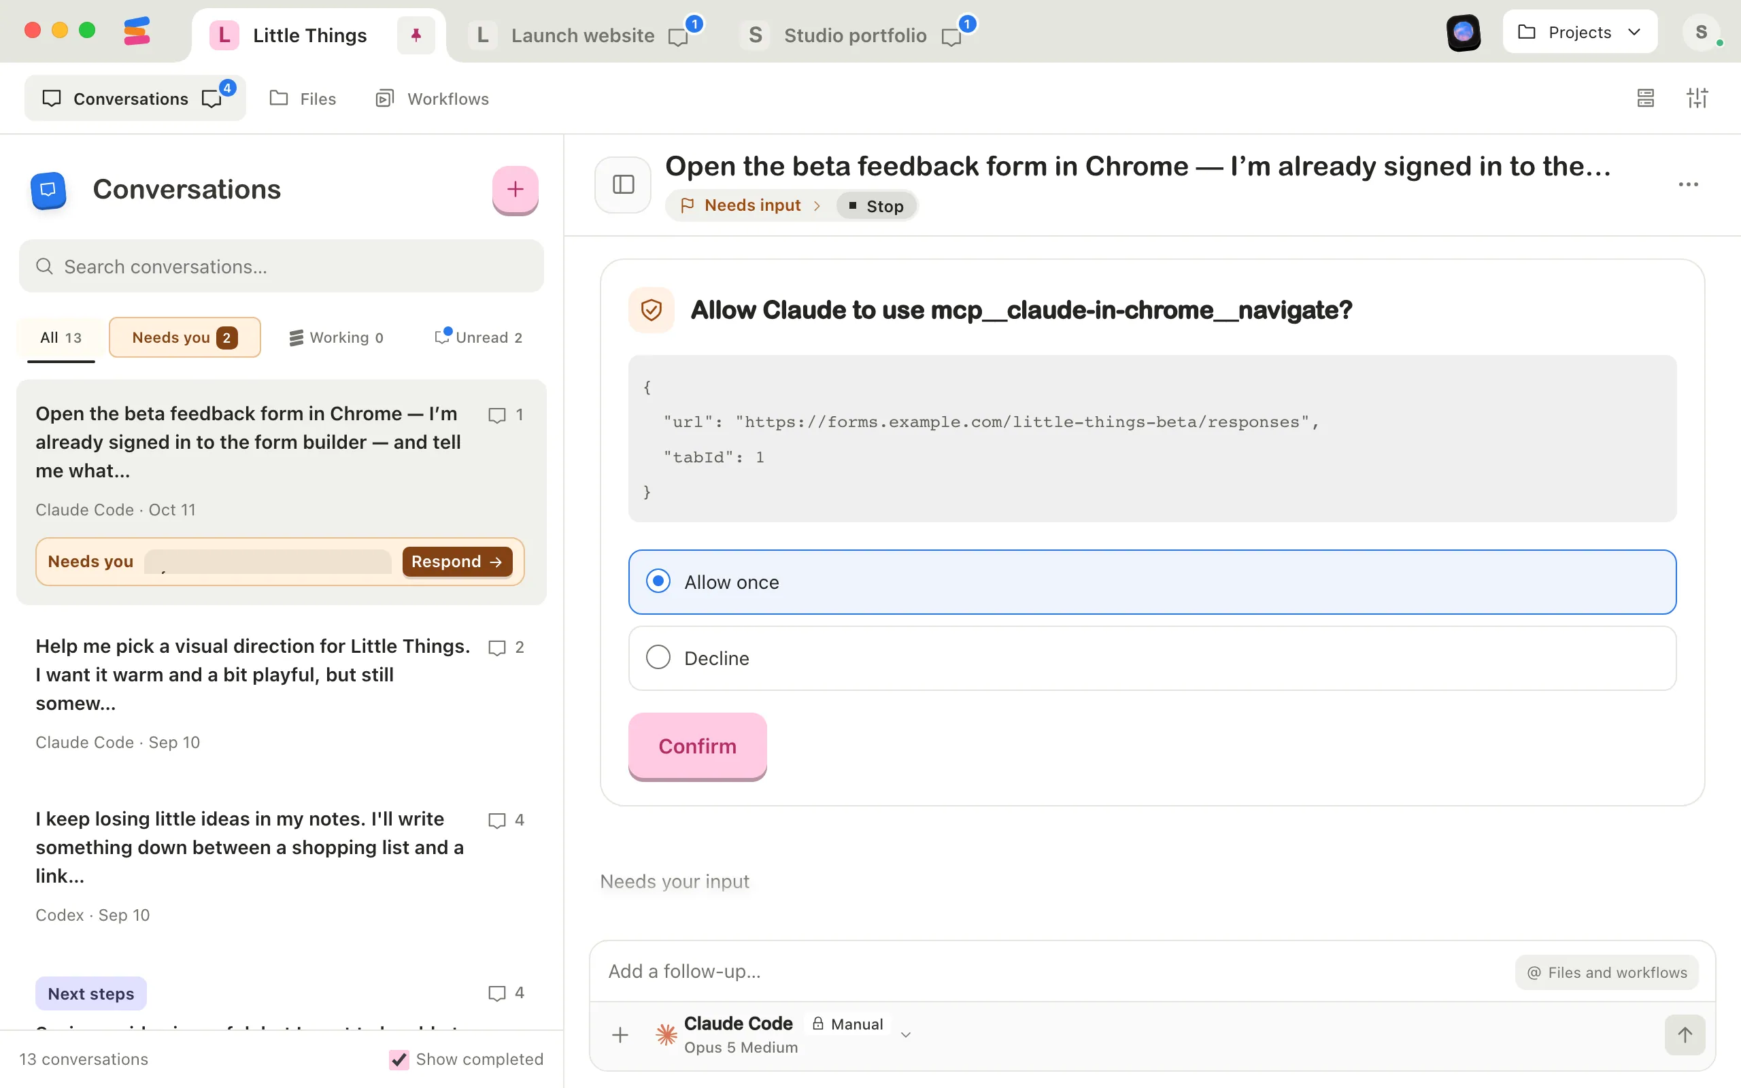Click the shield permission icon
Viewport: 1741px width, 1088px height.
coord(651,310)
